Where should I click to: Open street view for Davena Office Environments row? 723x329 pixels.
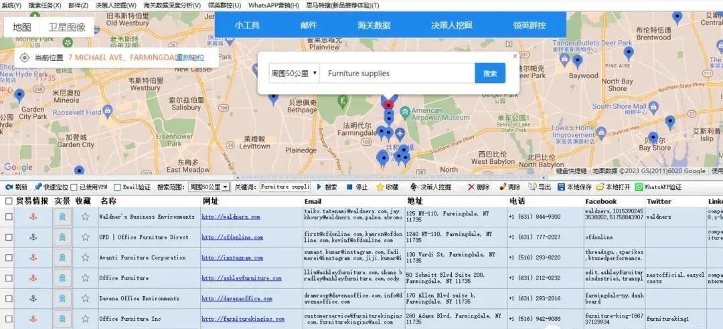(x=62, y=298)
